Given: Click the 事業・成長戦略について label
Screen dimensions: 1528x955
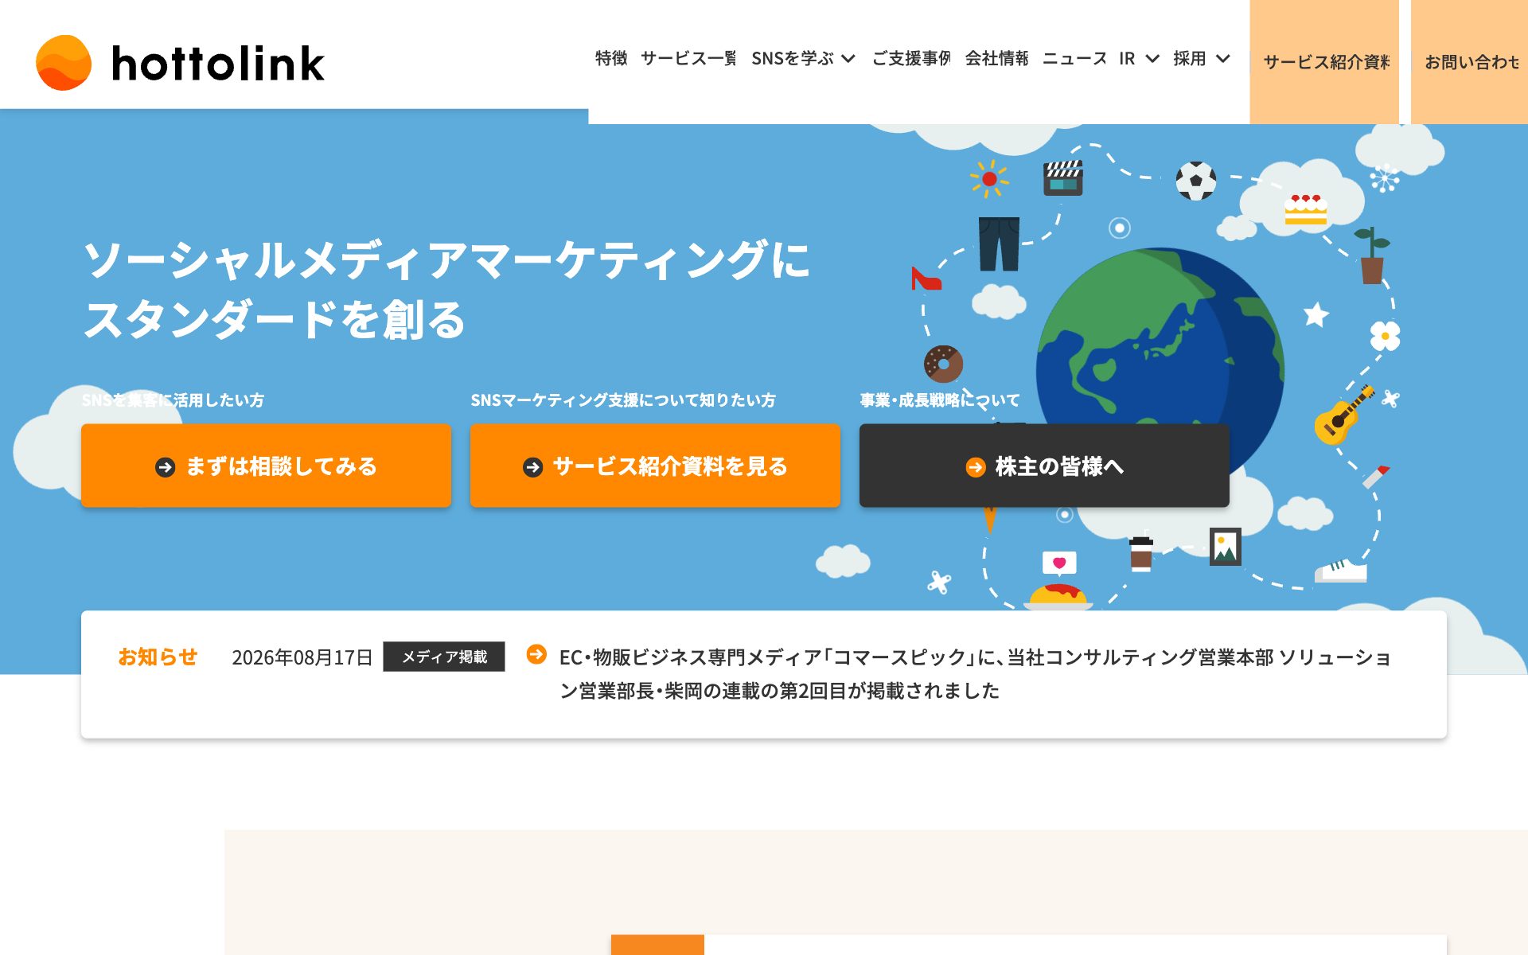Looking at the screenshot, I should tap(939, 400).
